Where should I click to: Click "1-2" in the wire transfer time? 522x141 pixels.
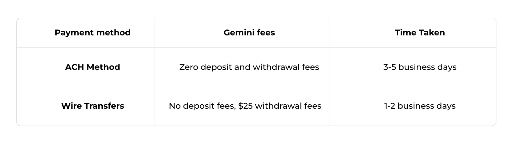point(390,106)
